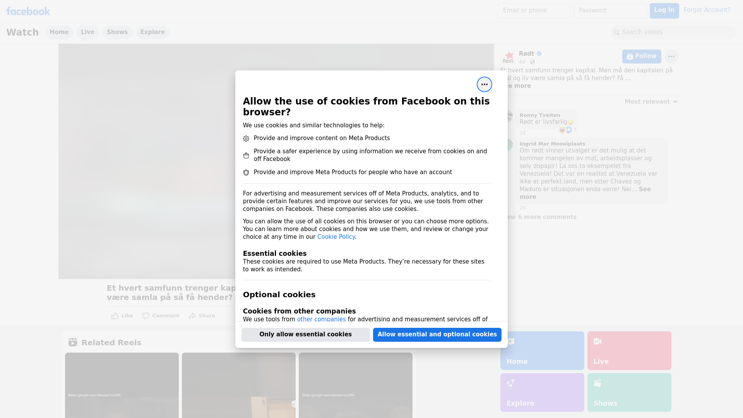
Task: Switch to the Explore tab in Watch
Action: click(152, 32)
